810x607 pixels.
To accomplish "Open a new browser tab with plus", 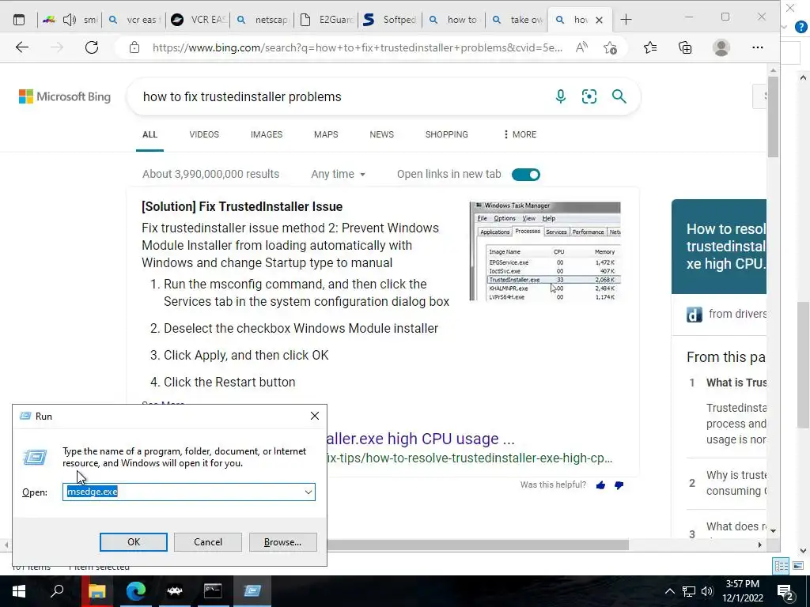I will coord(626,20).
